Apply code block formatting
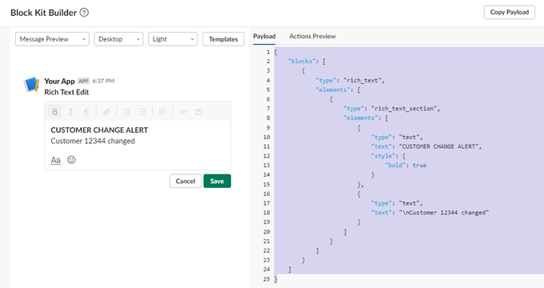This screenshot has height=288, width=544. pos(198,112)
